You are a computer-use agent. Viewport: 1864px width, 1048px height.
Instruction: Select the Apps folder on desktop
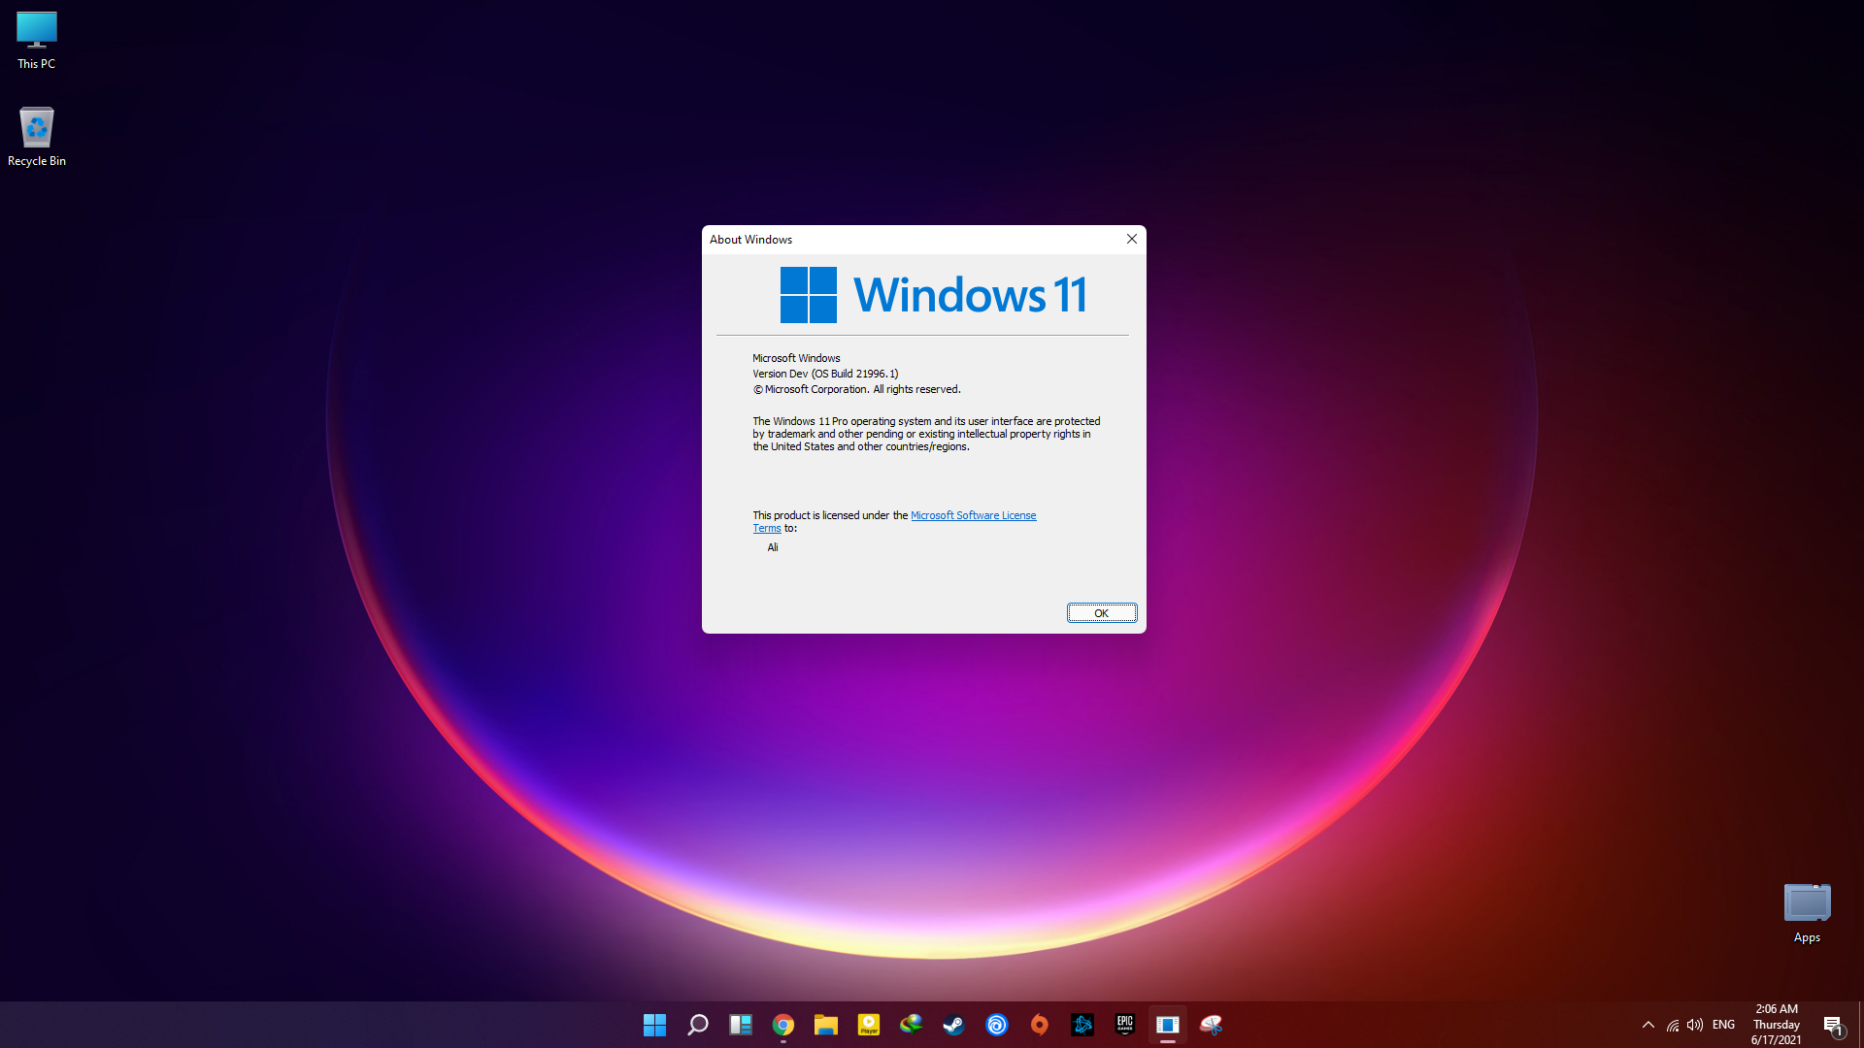click(1807, 913)
